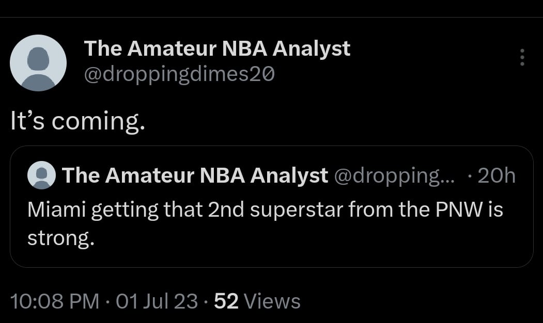Click the 10:08 PM post time
This screenshot has width=543, height=323.
54,301
